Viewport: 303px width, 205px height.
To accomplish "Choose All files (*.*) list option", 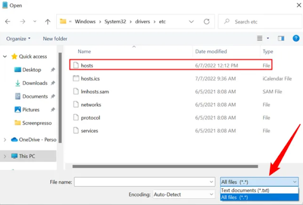I will pyautogui.click(x=259, y=197).
